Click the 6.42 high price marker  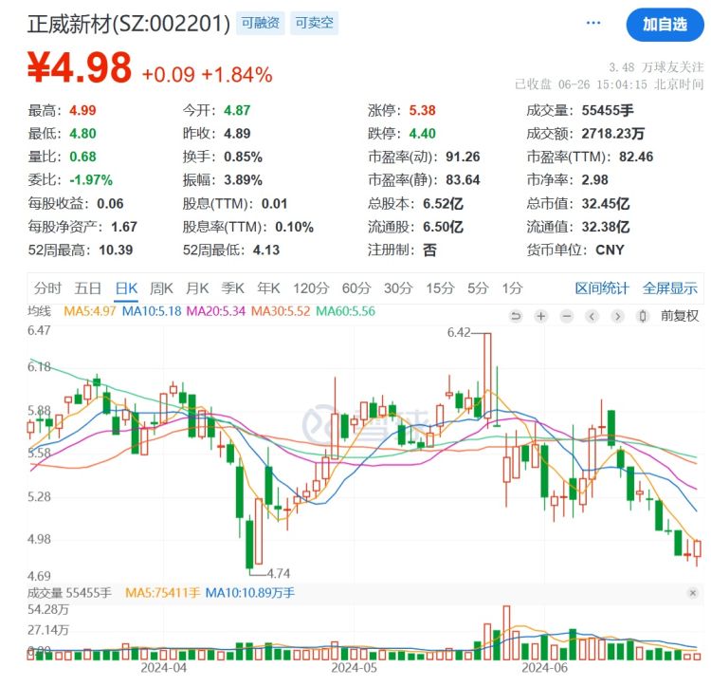pos(459,333)
